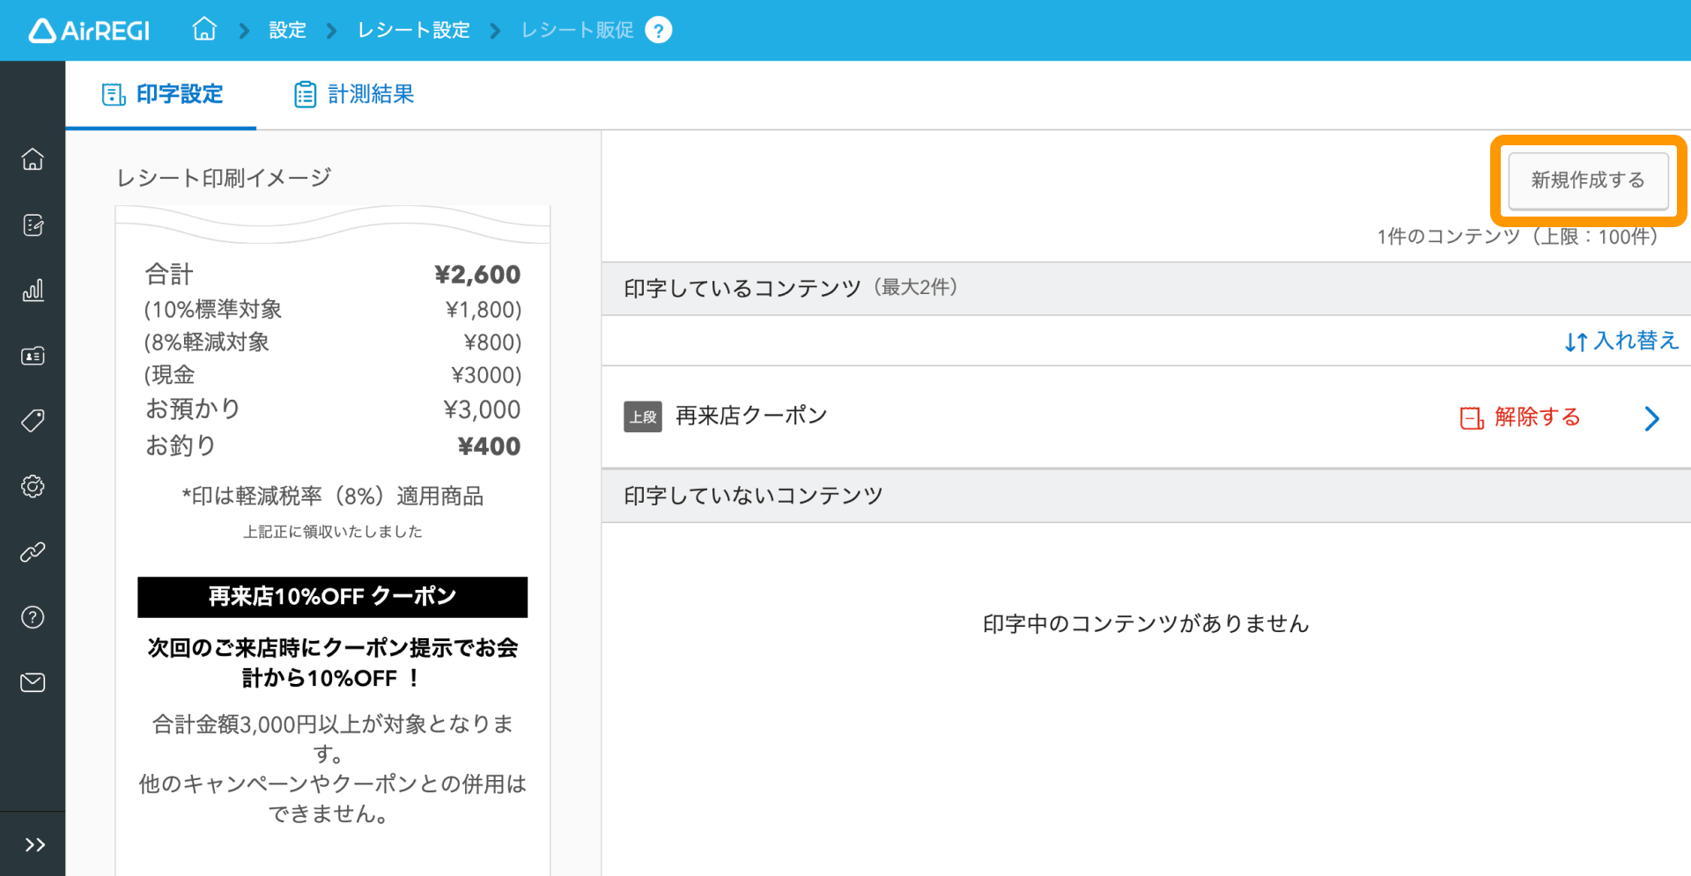1691x876 pixels.
Task: Expand the sidebar with double chevron
Action: (x=34, y=845)
